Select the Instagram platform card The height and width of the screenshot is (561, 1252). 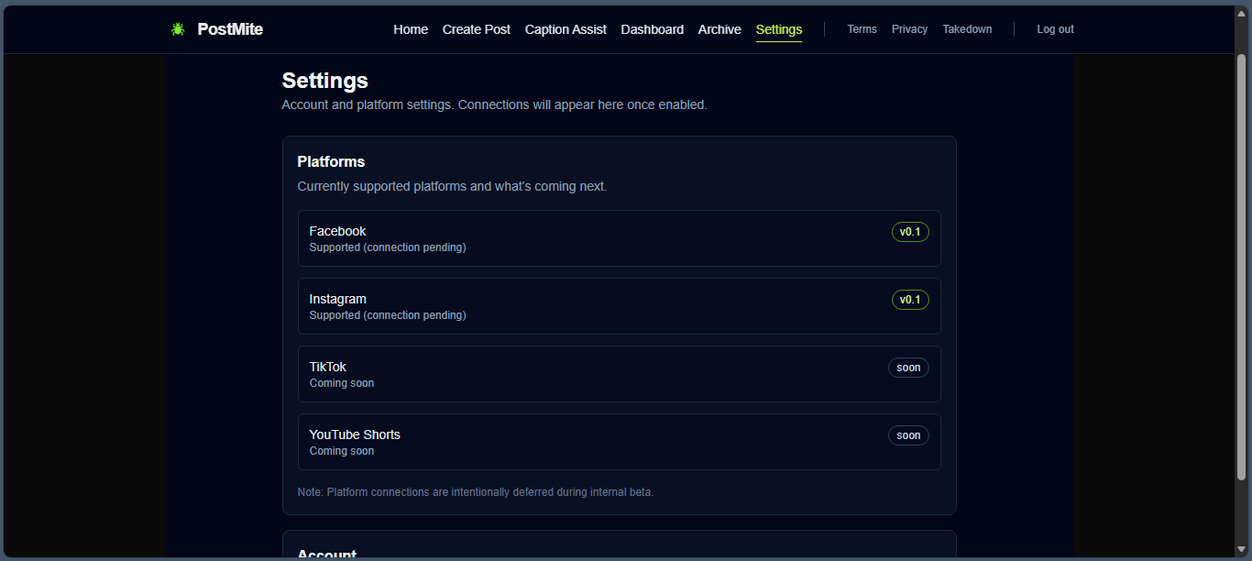620,306
